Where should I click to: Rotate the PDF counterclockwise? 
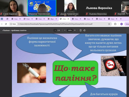click(x=84, y=30)
